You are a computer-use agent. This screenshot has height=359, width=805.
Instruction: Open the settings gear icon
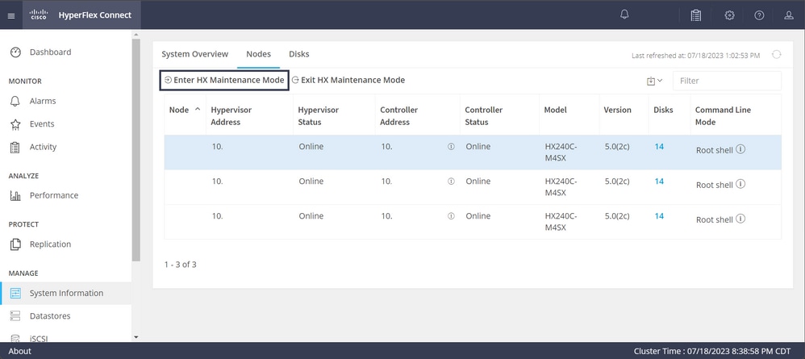729,15
